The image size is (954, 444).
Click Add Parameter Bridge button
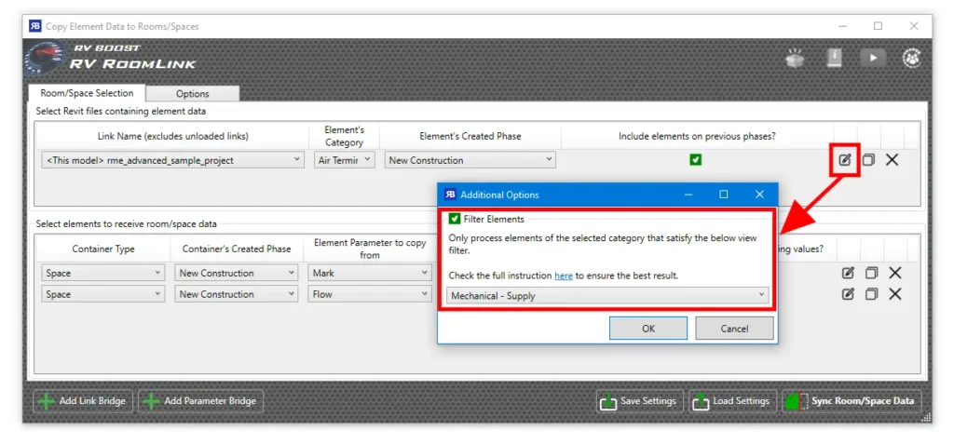(201, 401)
